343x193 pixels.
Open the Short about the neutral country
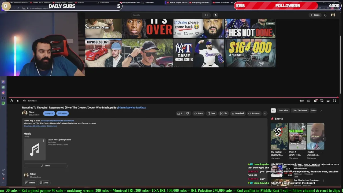279,136
